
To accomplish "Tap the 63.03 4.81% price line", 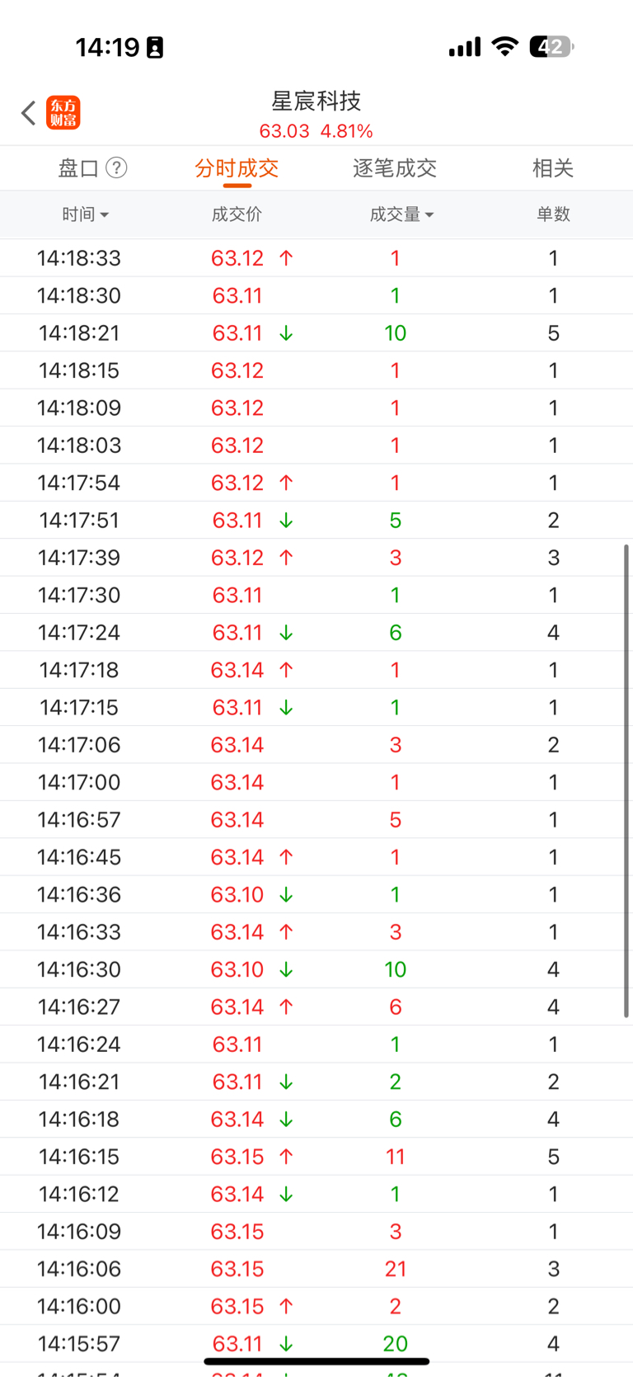I will coord(316,131).
